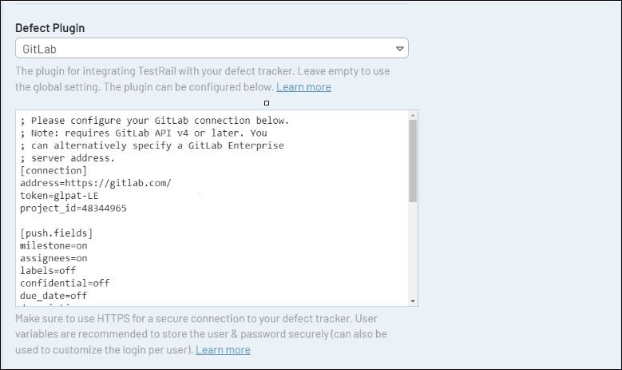Click the project_id=48344965 line
The image size is (622, 370).
pyautogui.click(x=73, y=209)
